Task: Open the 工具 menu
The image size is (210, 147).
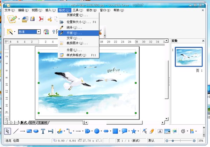Action: click(77, 10)
